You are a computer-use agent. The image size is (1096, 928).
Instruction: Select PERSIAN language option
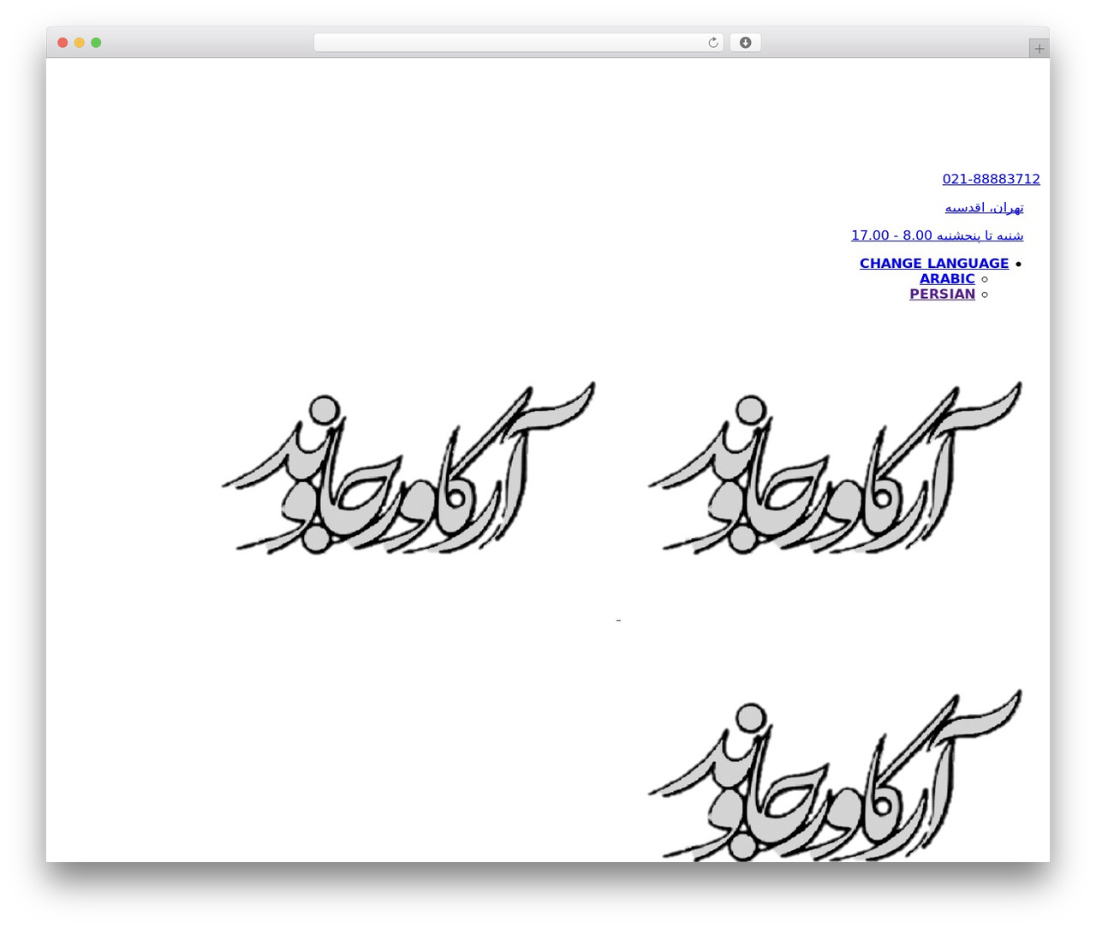[942, 294]
